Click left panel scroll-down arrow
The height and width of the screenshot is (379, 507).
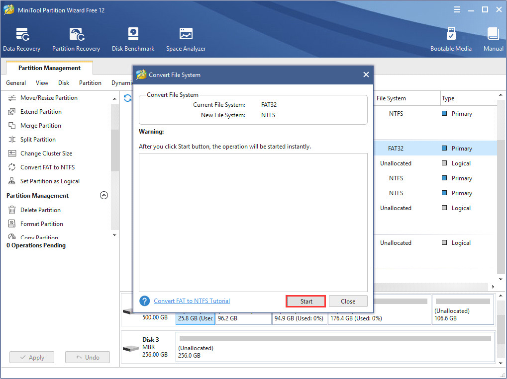click(x=114, y=235)
